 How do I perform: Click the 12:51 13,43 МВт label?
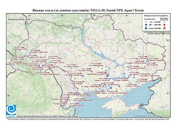click(x=38, y=68)
